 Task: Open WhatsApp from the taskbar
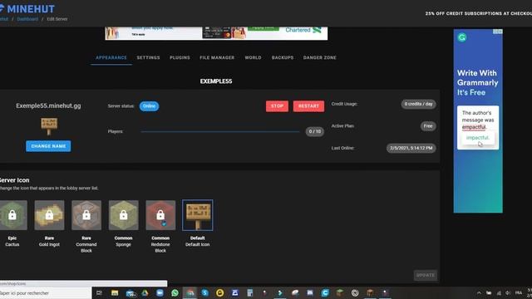pyautogui.click(x=175, y=293)
